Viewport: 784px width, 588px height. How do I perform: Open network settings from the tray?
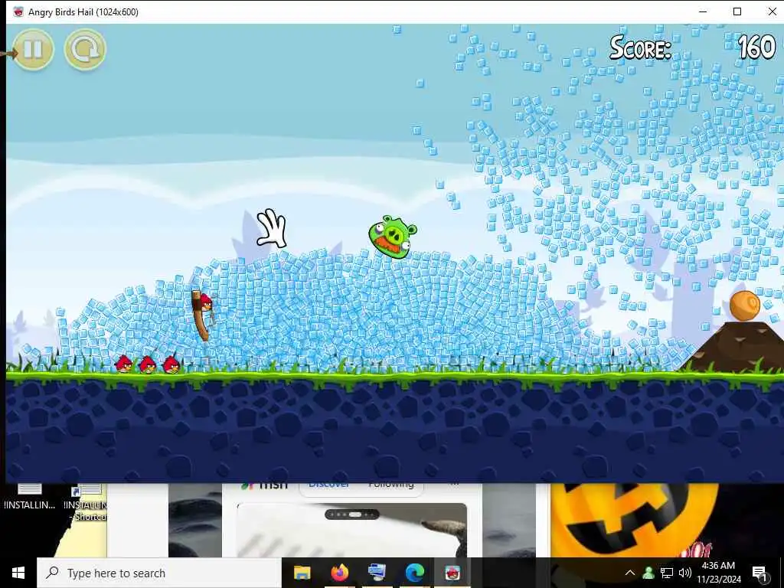(667, 573)
